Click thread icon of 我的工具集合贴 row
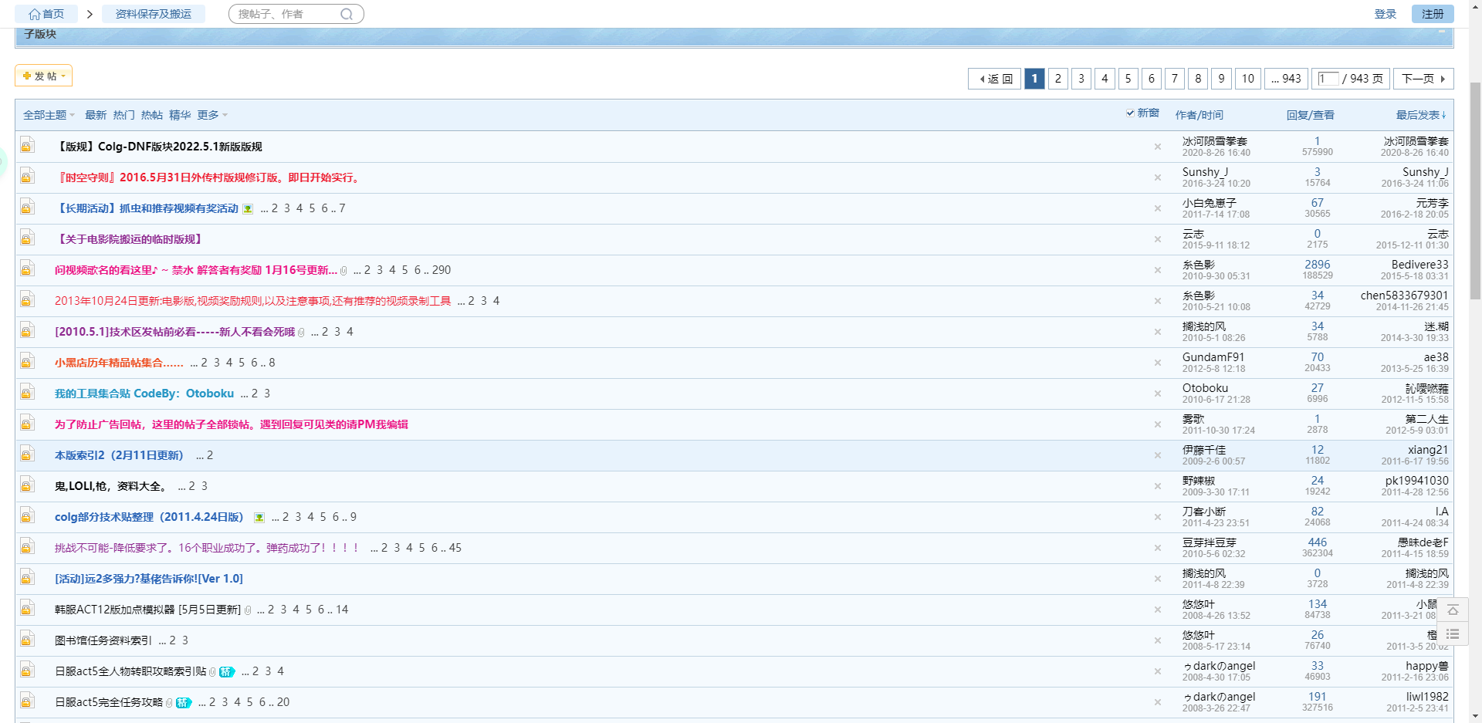 27,392
